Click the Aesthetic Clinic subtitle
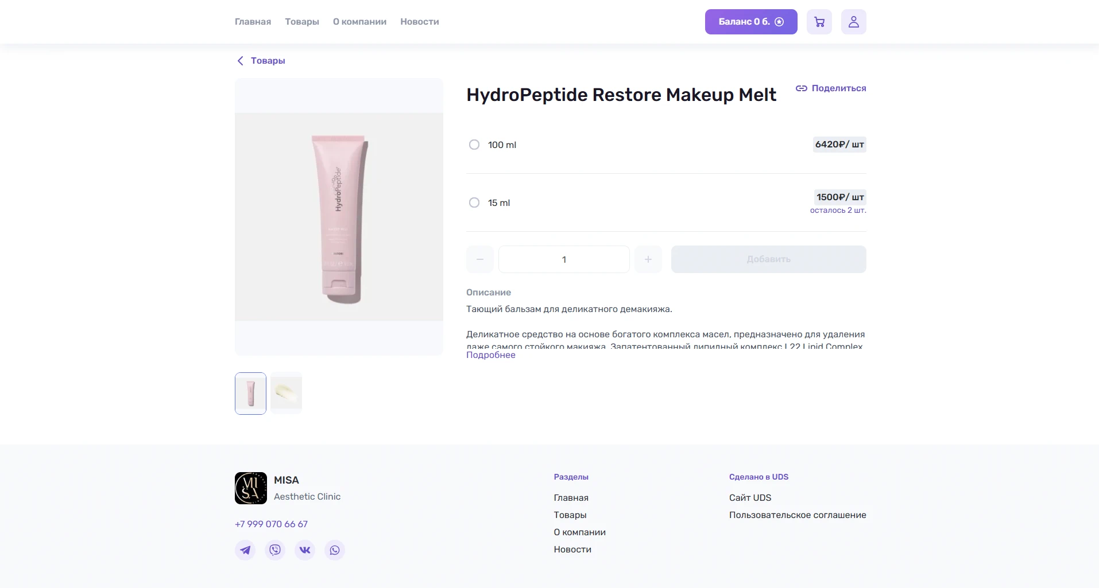Viewport: 1099px width, 588px height. [307, 497]
